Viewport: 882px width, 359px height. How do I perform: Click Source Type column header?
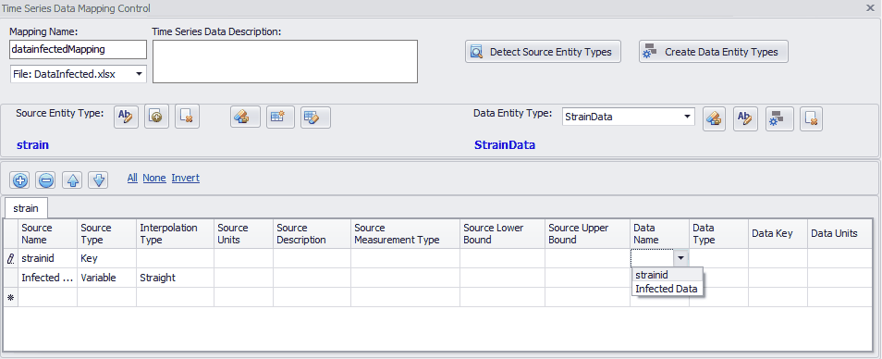pyautogui.click(x=107, y=233)
